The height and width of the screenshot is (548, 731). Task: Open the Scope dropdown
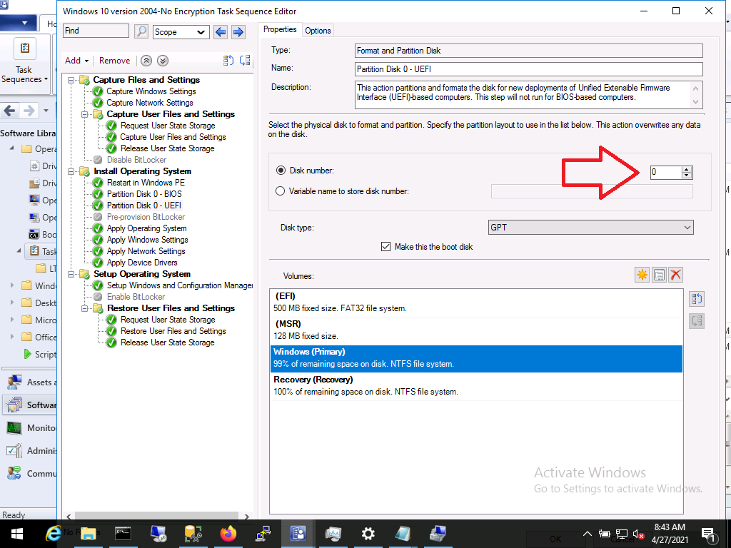(x=181, y=32)
